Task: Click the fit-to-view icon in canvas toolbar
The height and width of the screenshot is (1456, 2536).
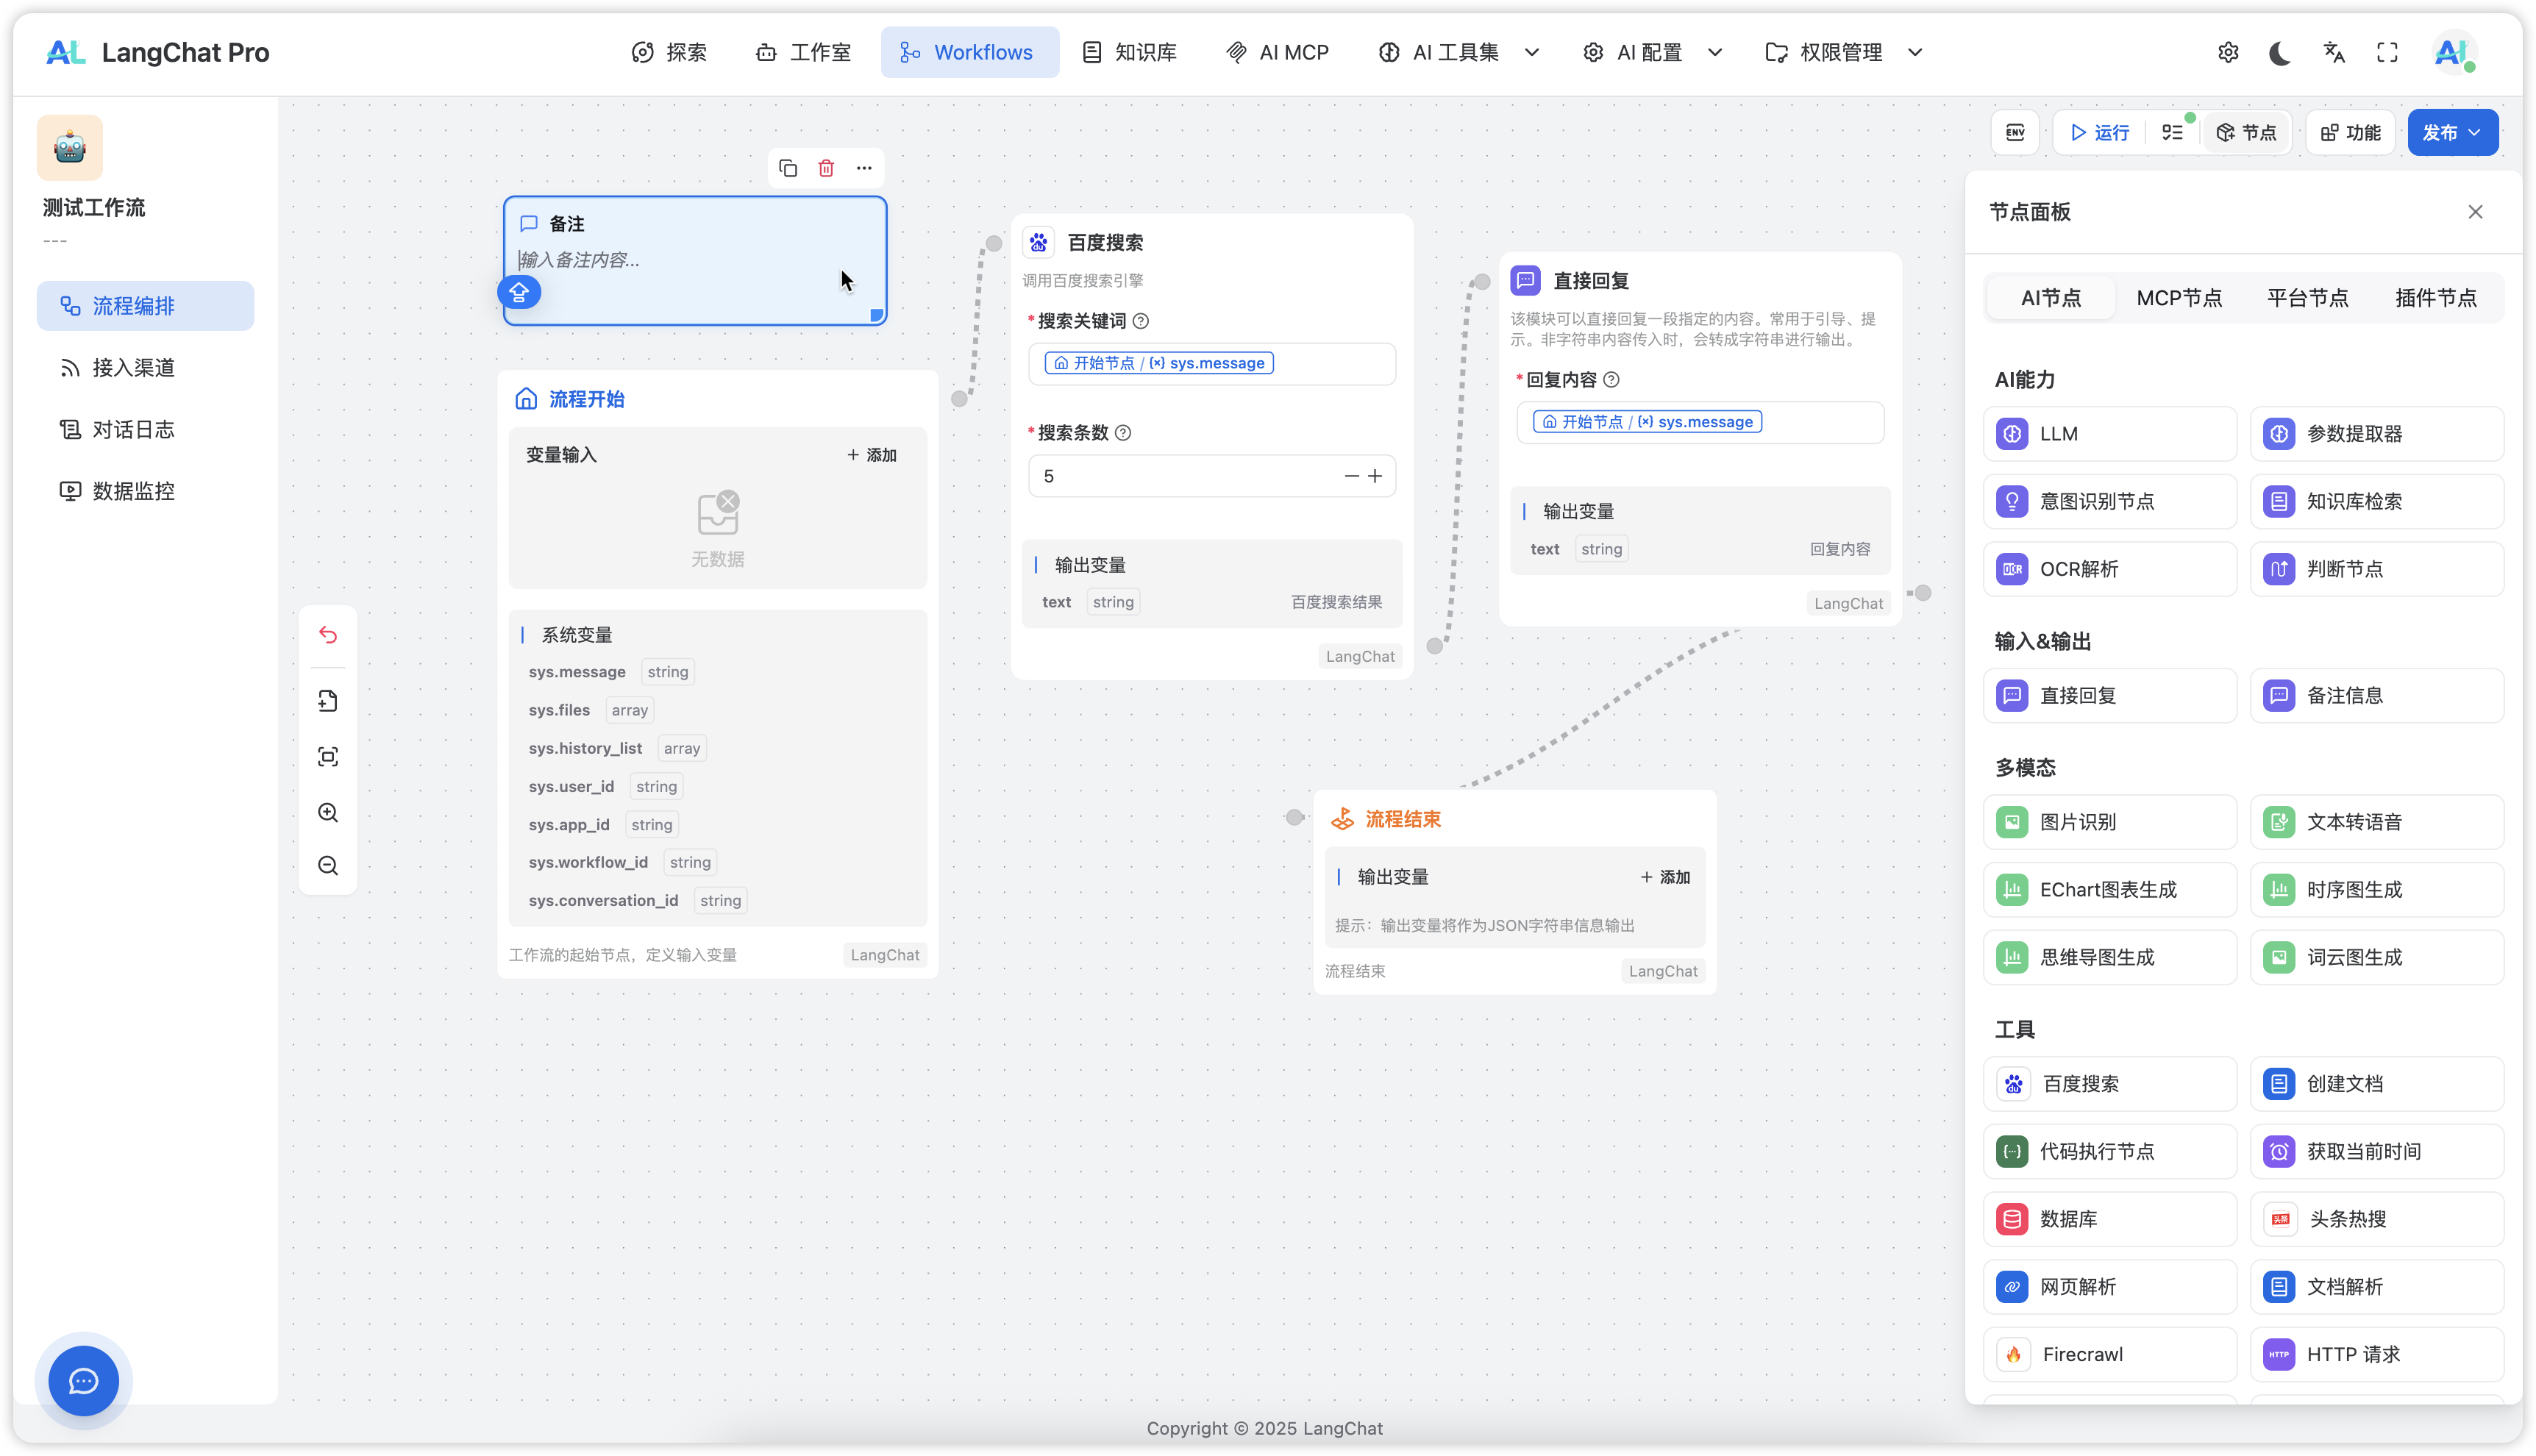Action: [x=328, y=757]
